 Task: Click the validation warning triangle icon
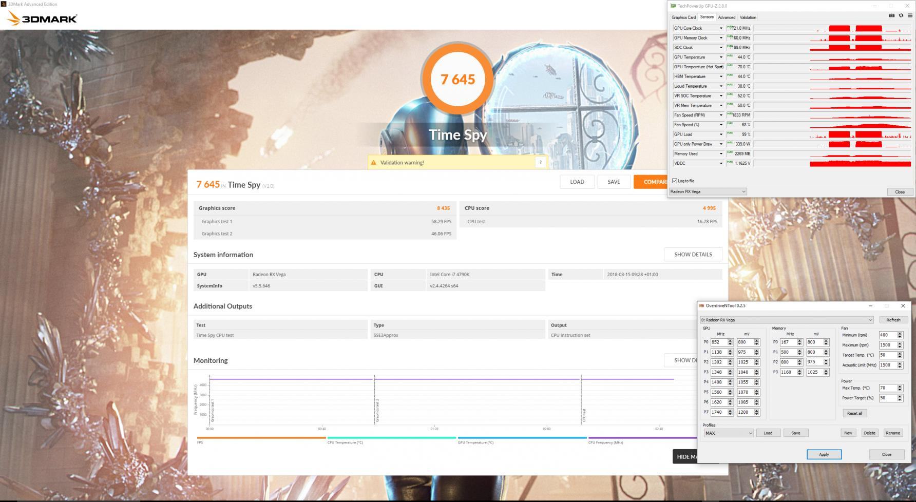click(373, 163)
